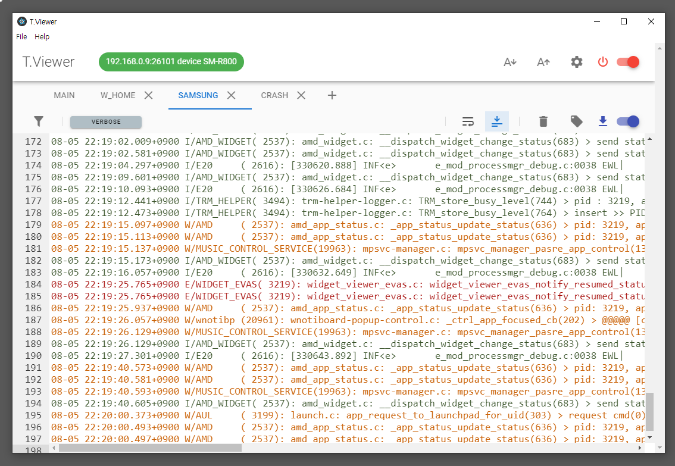Select log line 196 W/AMD warning

click(x=348, y=427)
